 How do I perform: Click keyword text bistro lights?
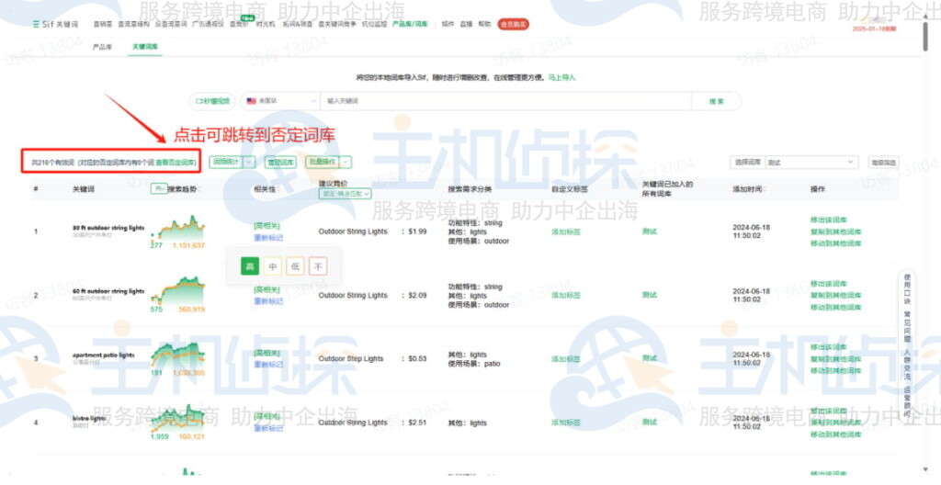click(89, 419)
